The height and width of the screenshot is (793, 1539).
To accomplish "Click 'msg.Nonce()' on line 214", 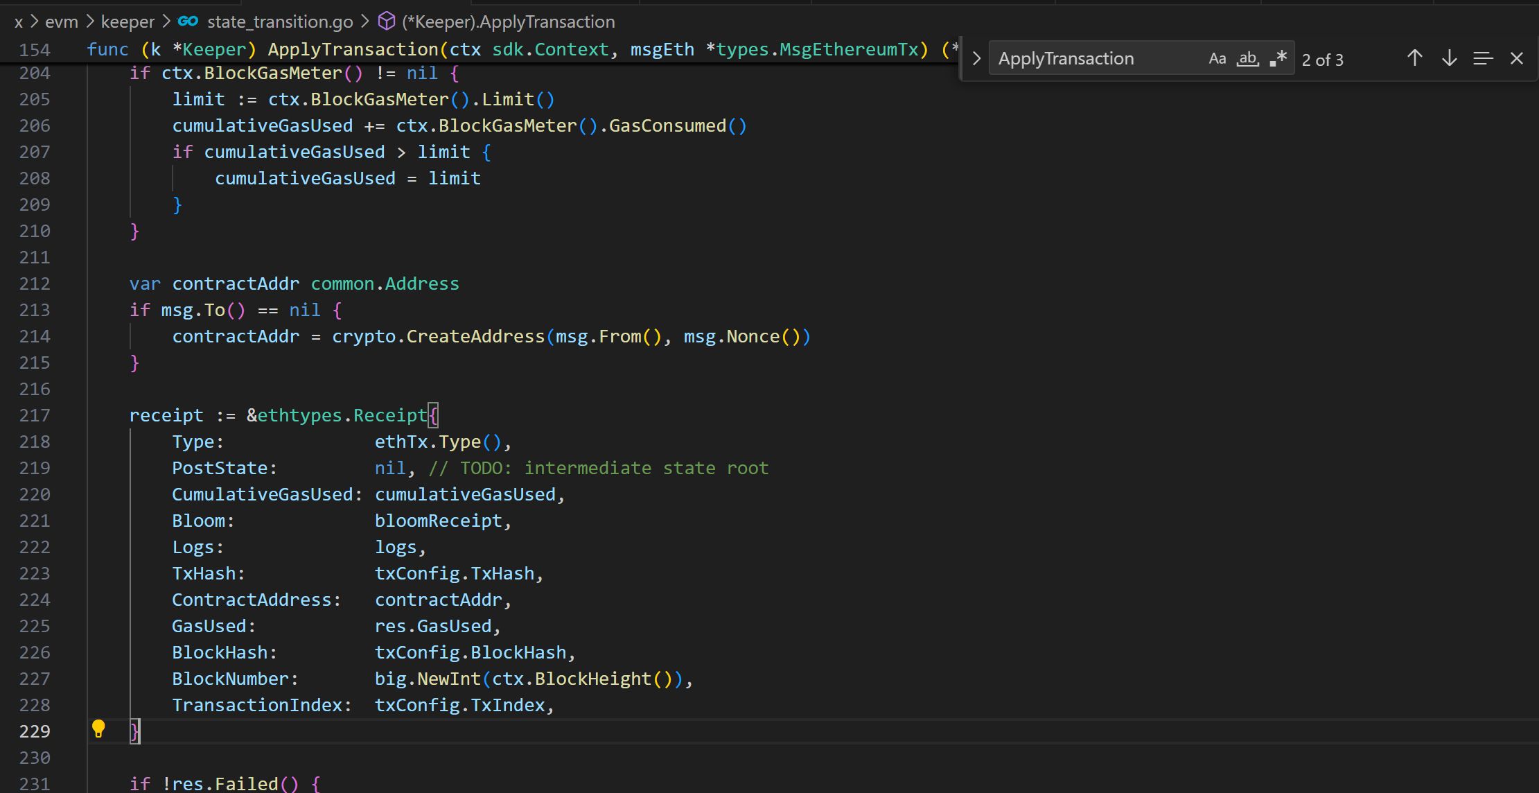I will (742, 336).
